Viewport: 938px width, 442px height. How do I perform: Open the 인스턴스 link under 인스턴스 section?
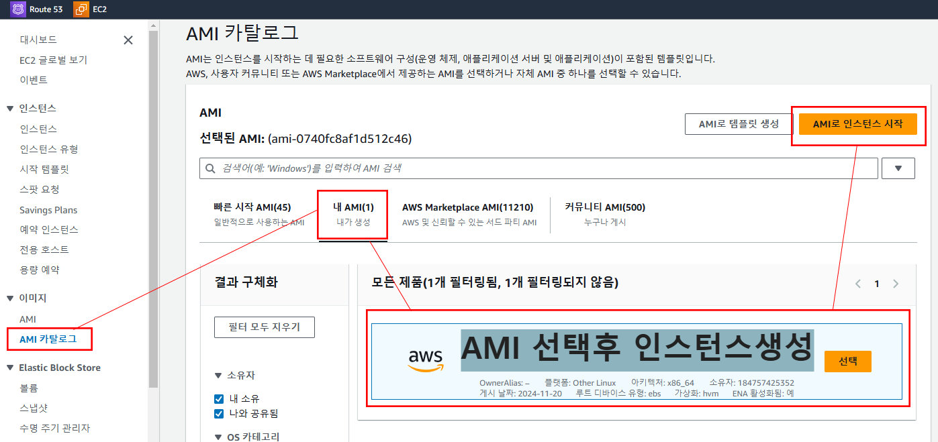tap(38, 129)
